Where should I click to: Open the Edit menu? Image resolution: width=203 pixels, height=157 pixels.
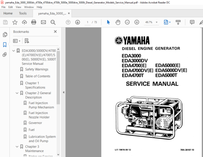click(10, 7)
